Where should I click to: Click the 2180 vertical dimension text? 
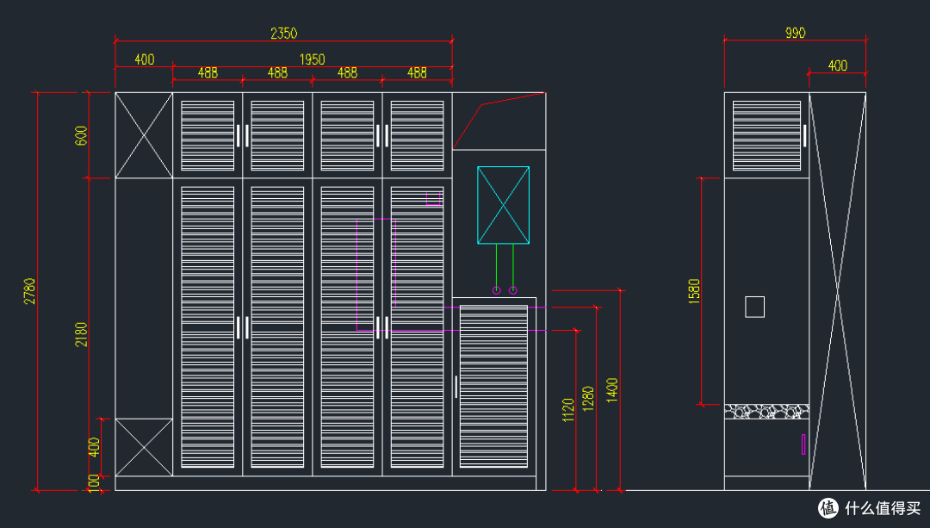click(x=81, y=334)
